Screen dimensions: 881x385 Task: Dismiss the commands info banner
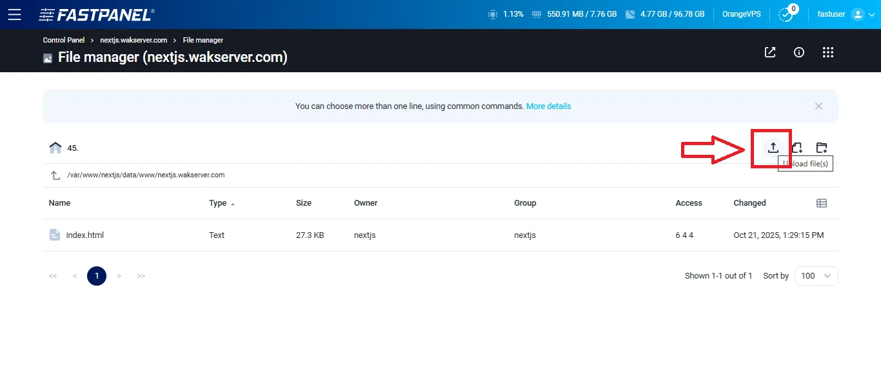[818, 106]
